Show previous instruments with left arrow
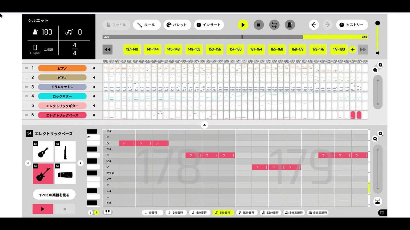 tap(28, 163)
